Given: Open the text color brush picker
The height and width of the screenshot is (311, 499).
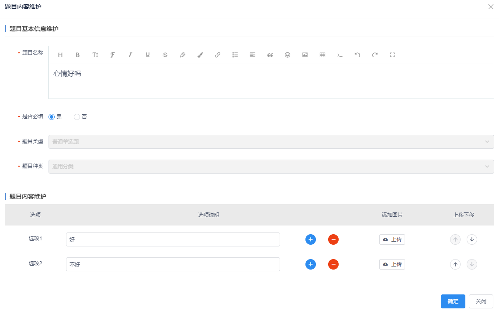Looking at the screenshot, I should pos(200,55).
